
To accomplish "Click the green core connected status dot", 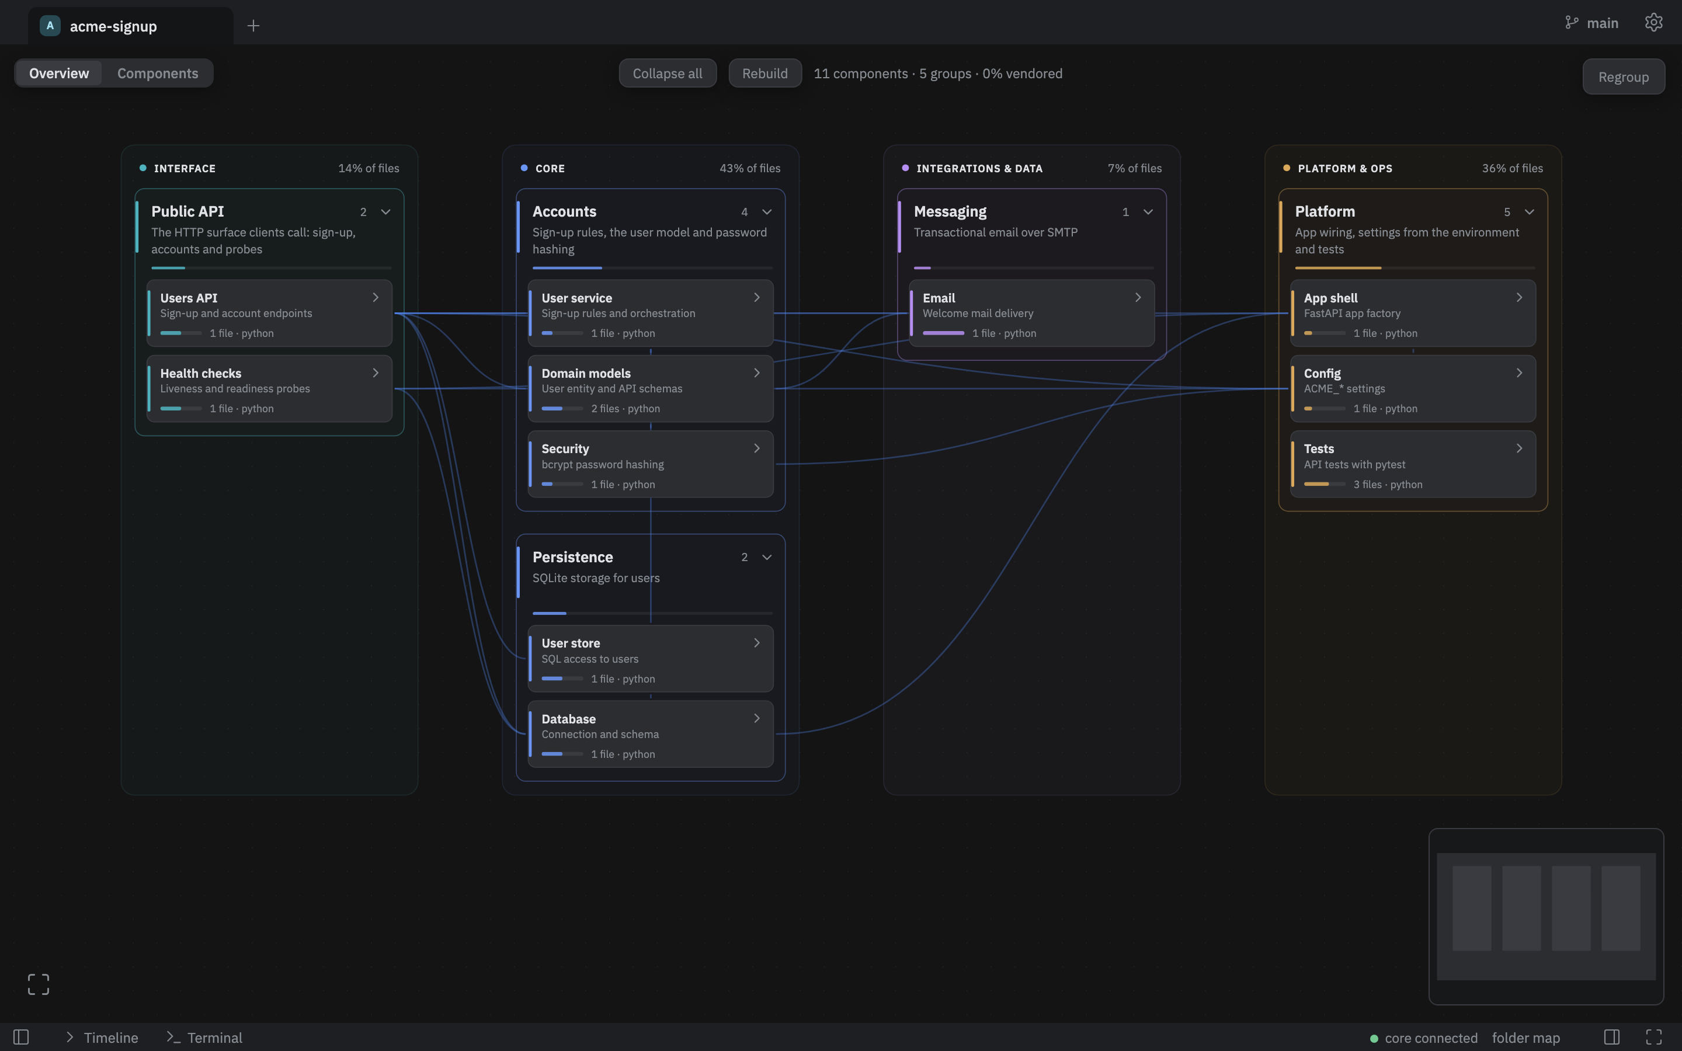I will pos(1374,1039).
